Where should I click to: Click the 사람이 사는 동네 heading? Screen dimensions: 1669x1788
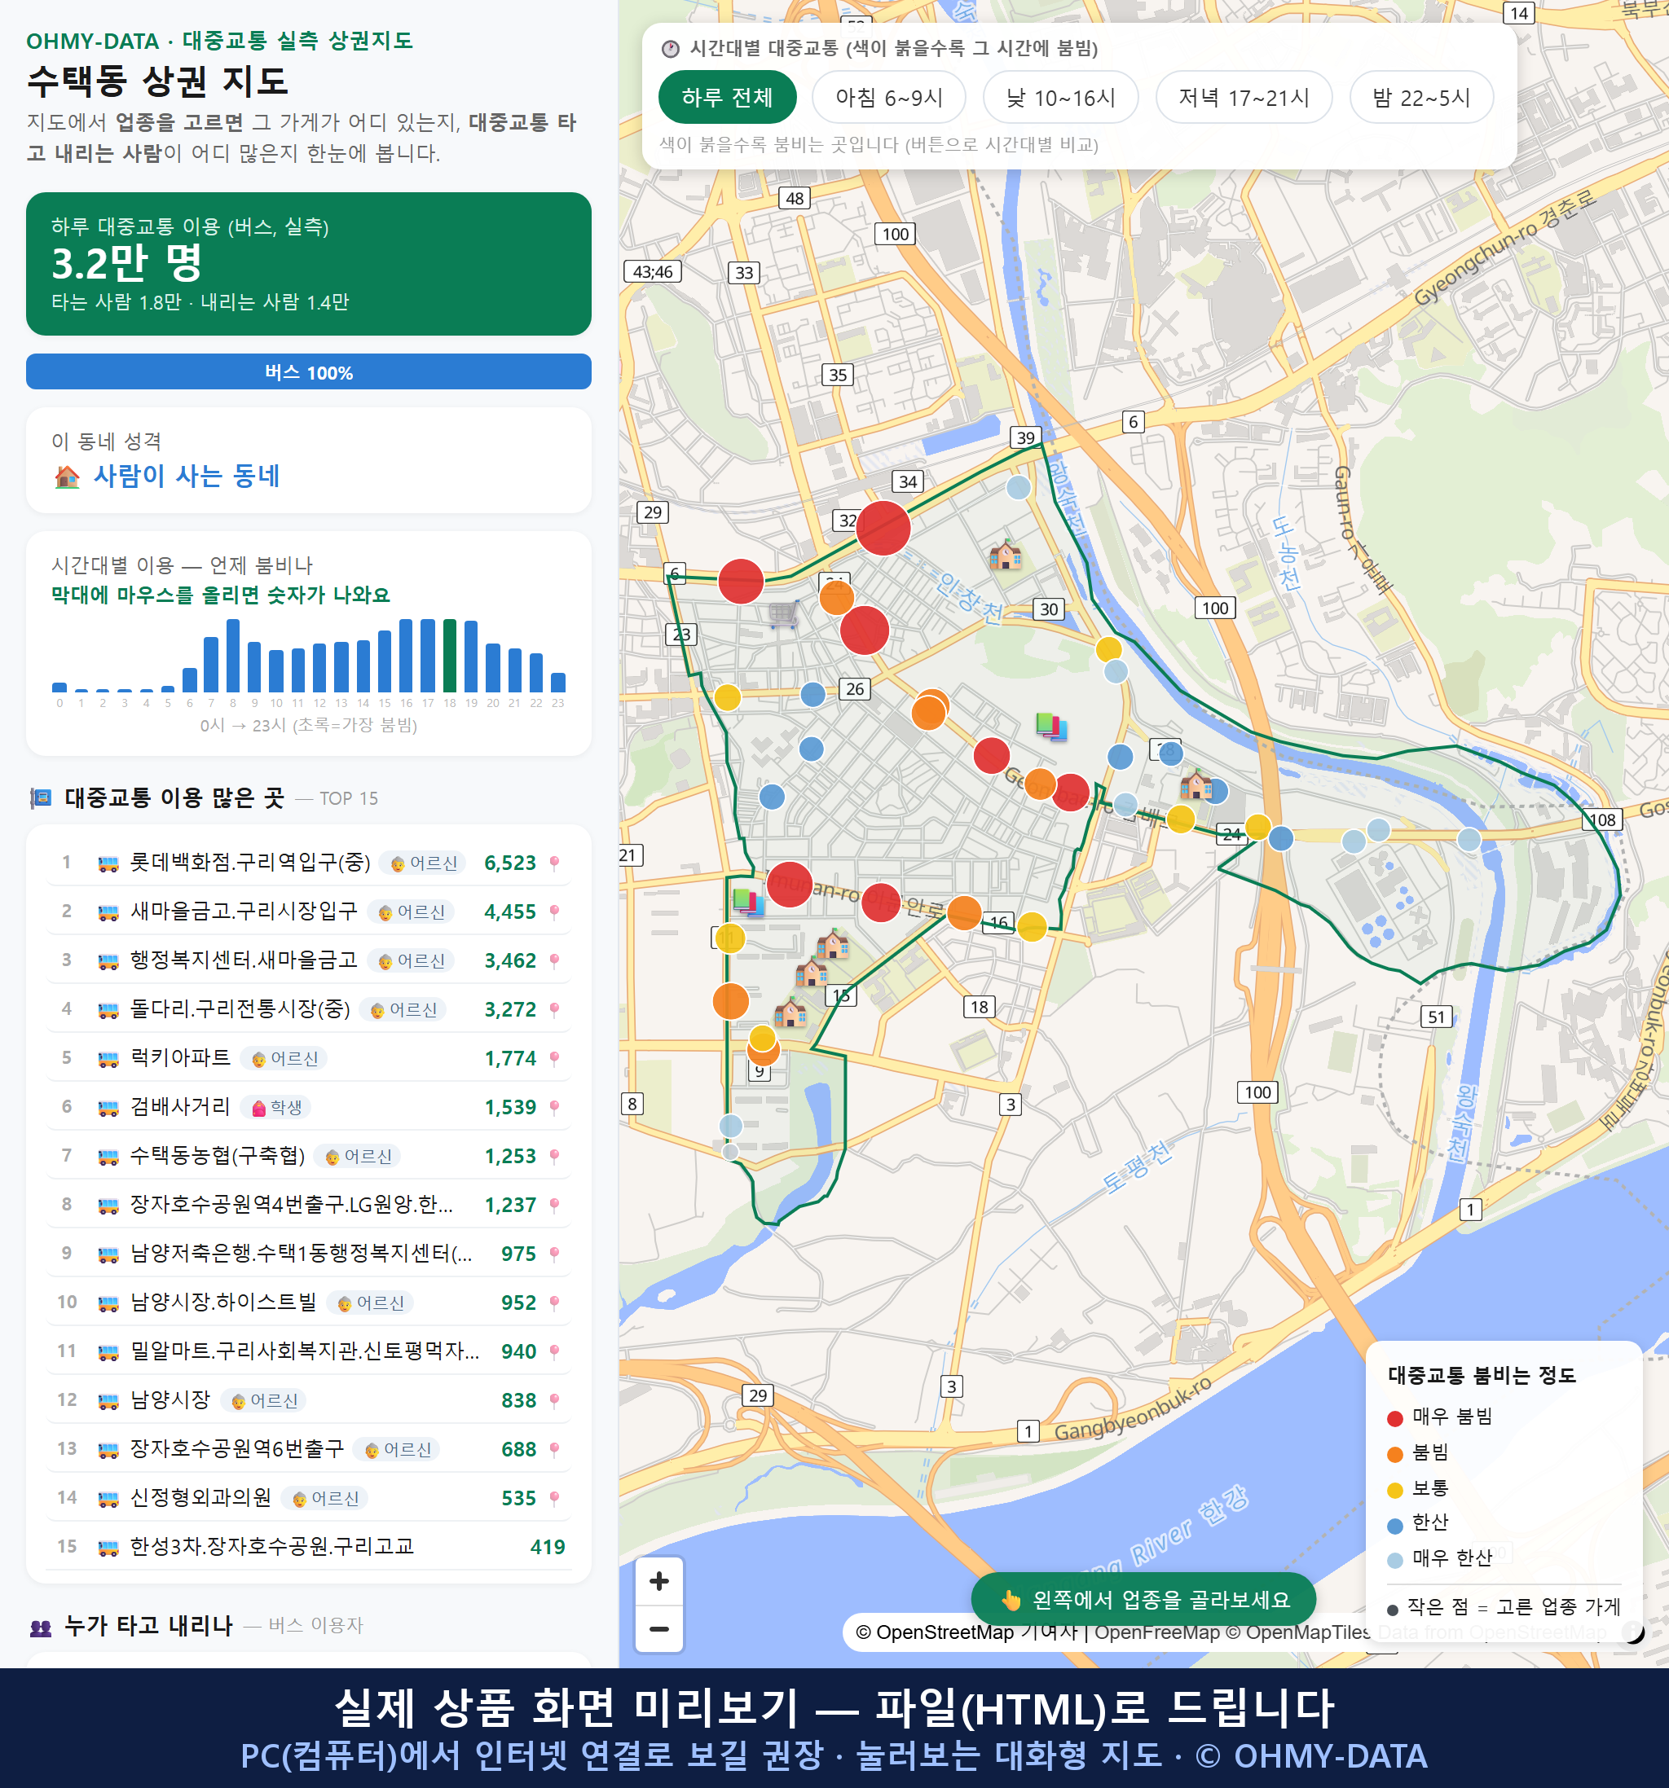(x=187, y=476)
